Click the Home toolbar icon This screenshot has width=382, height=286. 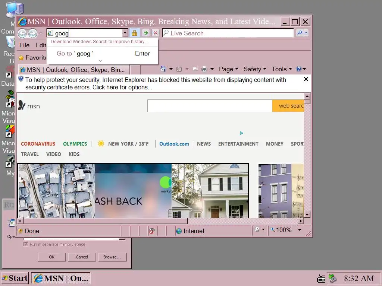pos(163,69)
